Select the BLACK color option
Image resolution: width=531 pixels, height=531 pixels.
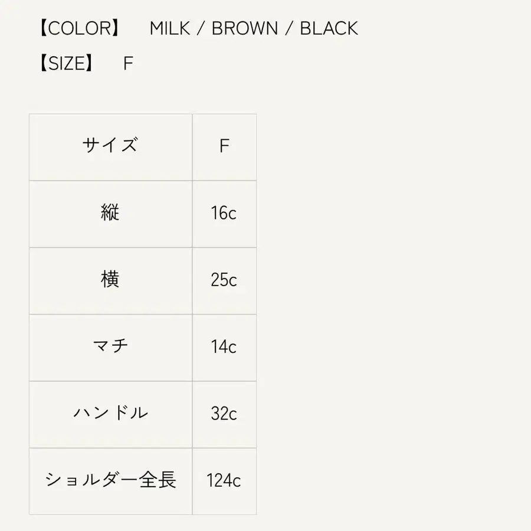pyautogui.click(x=329, y=28)
